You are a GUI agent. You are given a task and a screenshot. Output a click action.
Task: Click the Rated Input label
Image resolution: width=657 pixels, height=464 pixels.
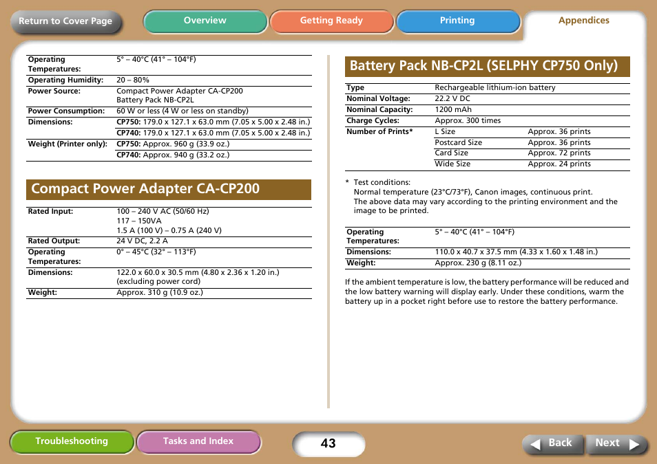(x=50, y=211)
